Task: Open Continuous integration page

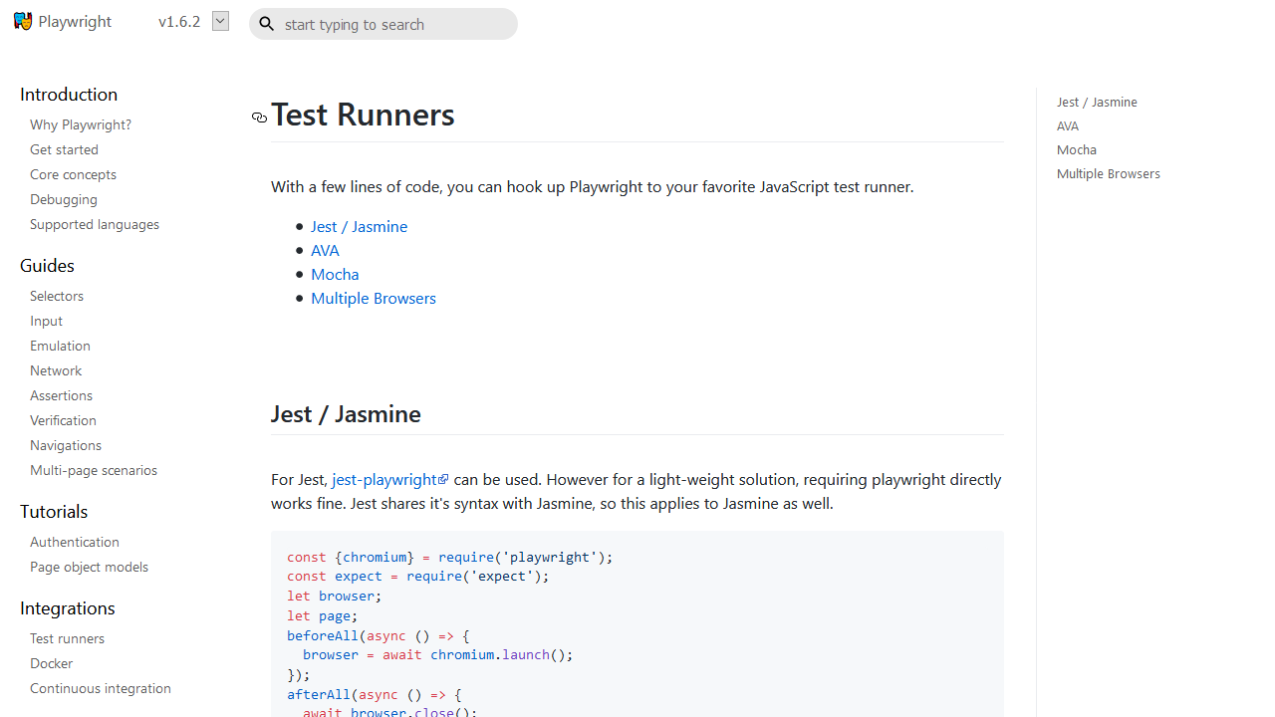Action: pos(101,688)
